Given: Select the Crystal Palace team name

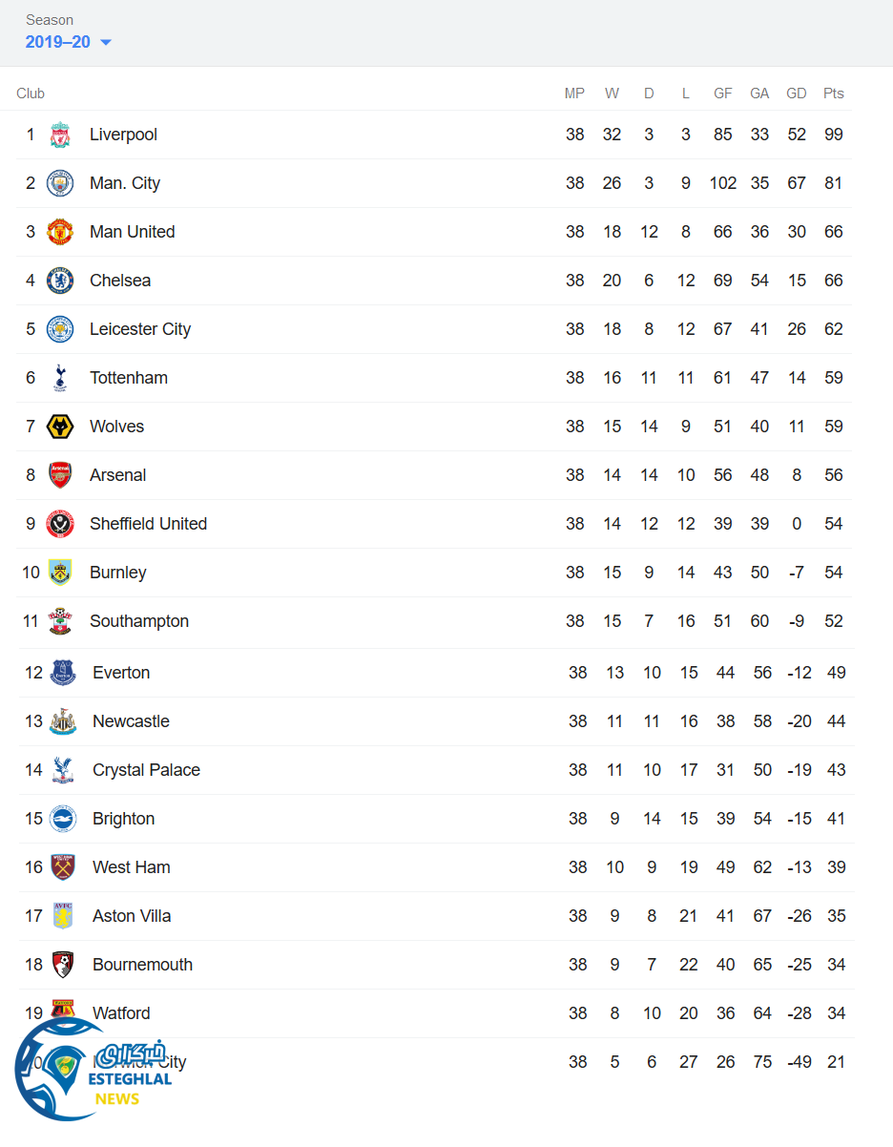Looking at the screenshot, I should pyautogui.click(x=146, y=770).
